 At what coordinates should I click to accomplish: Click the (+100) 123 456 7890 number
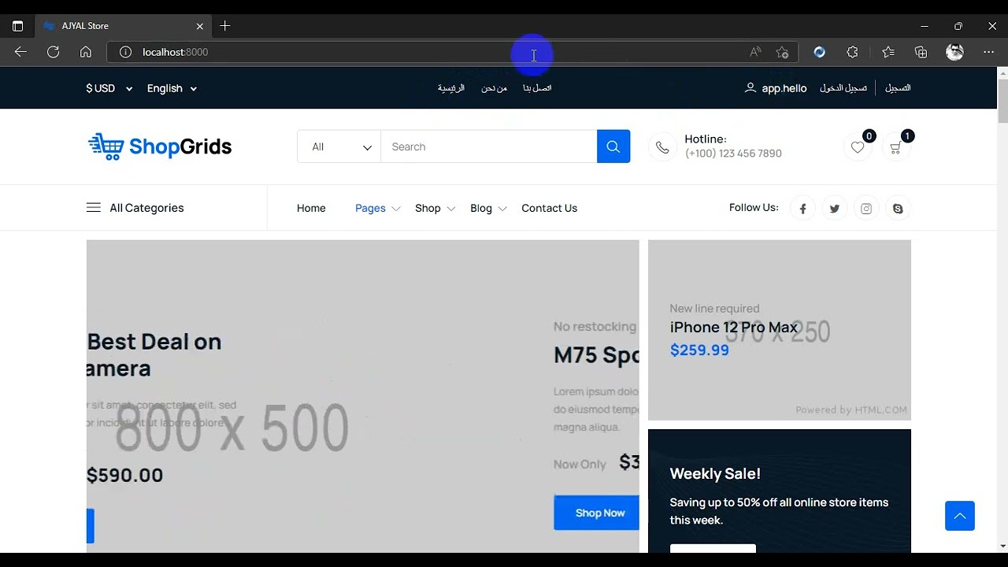733,154
